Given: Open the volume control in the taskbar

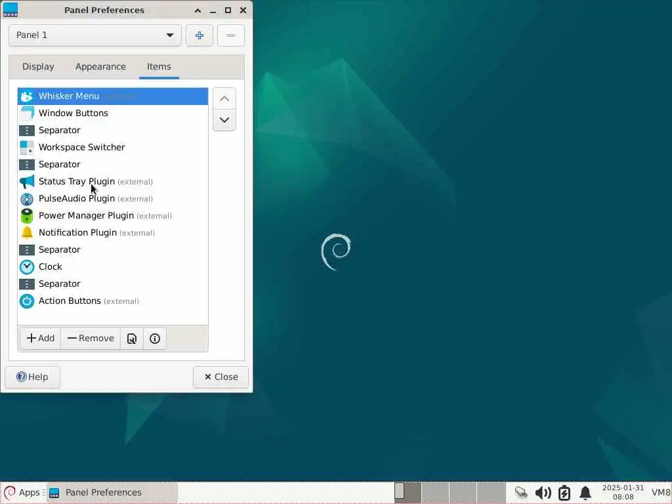Looking at the screenshot, I should [543, 493].
